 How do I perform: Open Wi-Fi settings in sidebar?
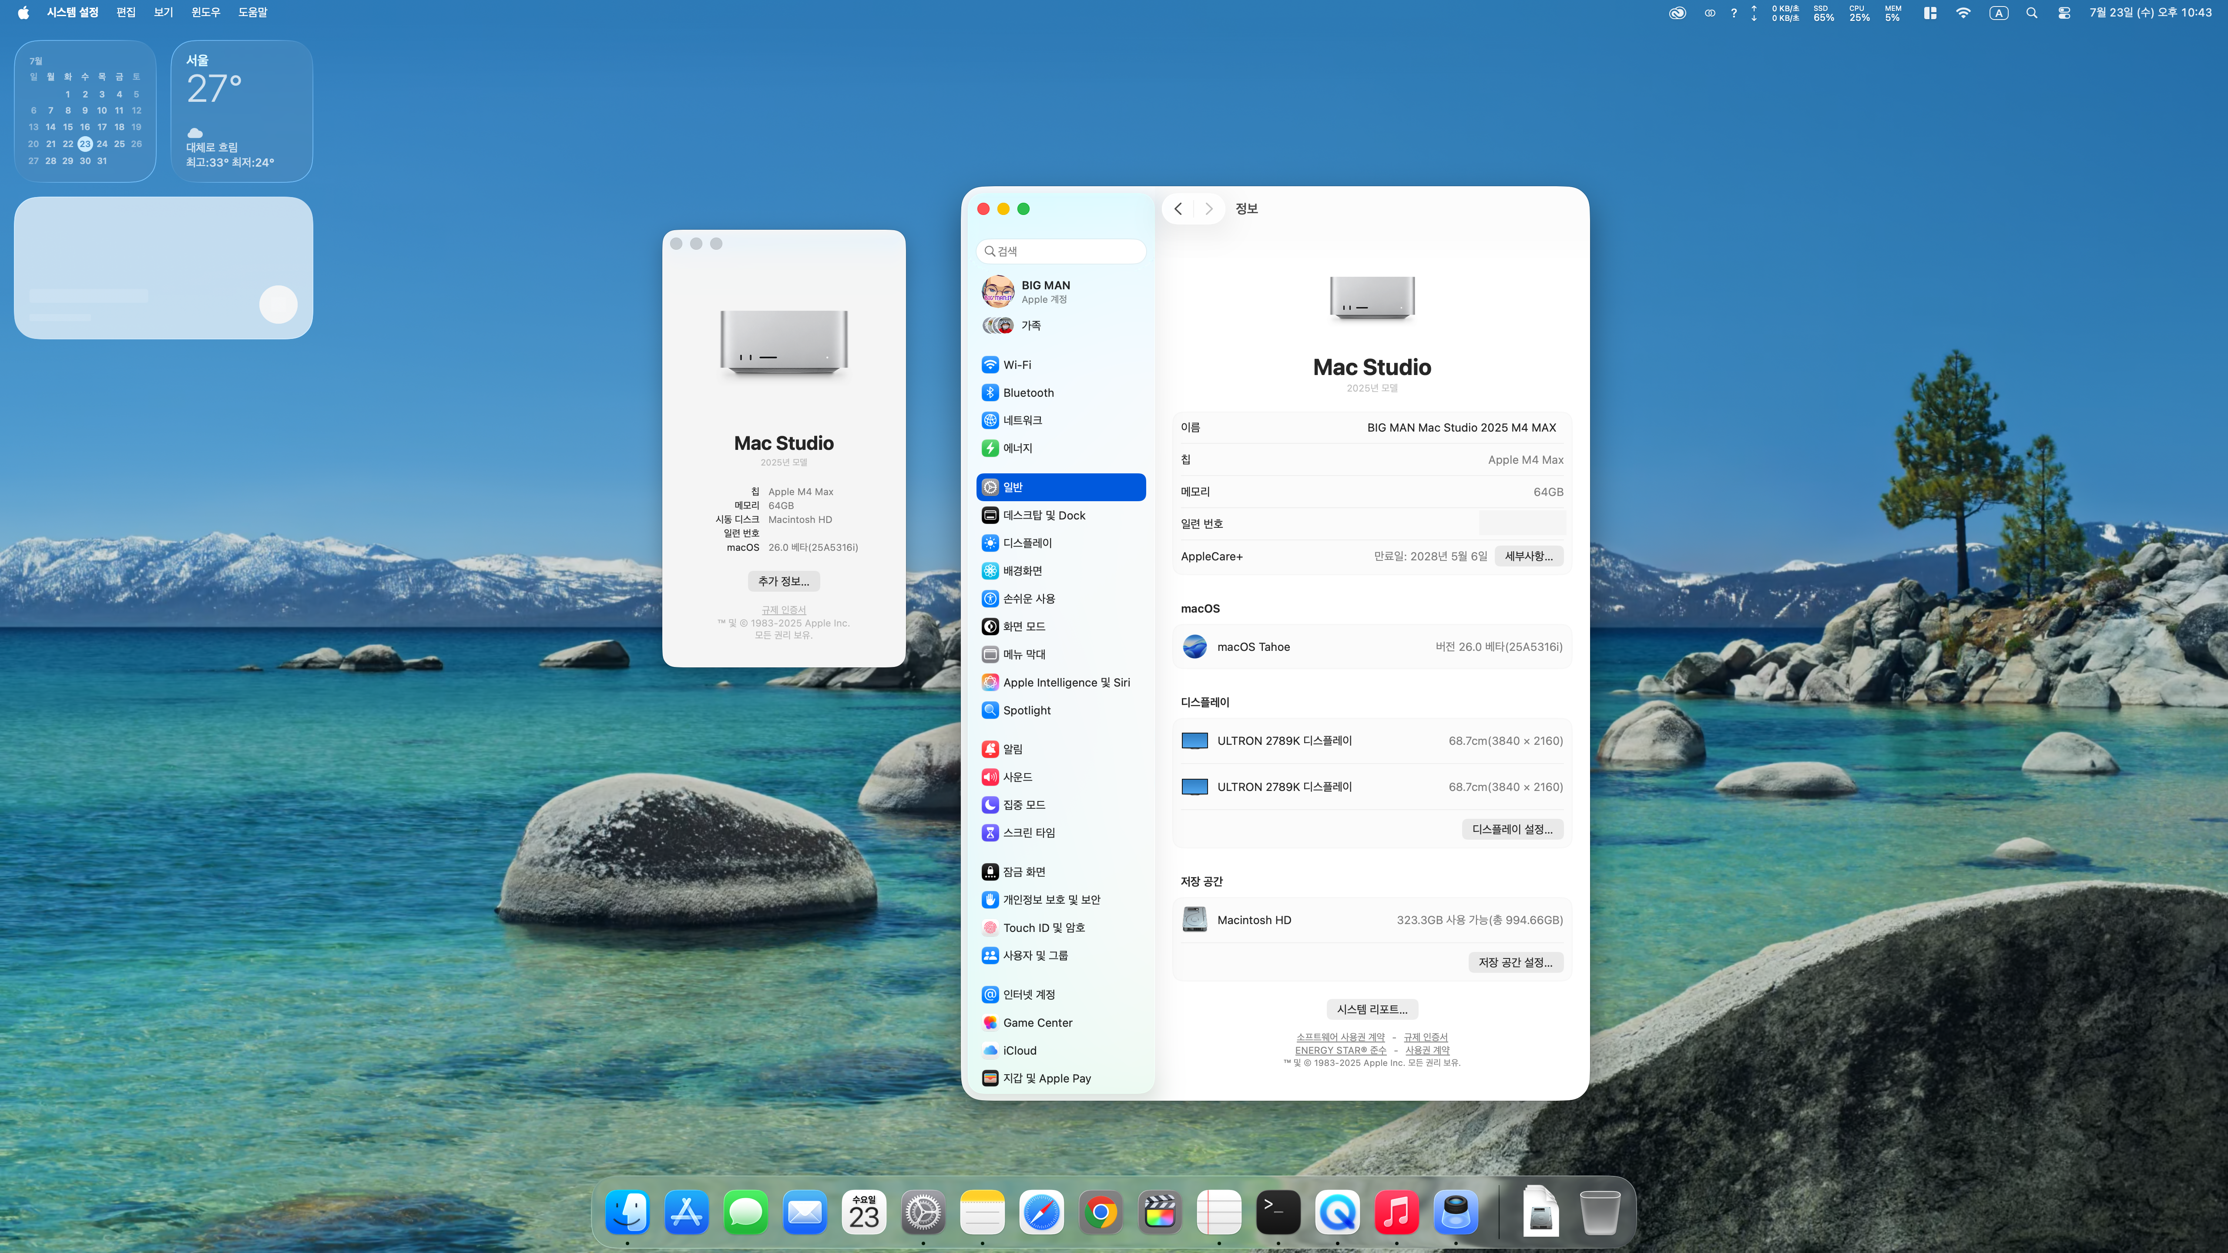[x=1016, y=365]
